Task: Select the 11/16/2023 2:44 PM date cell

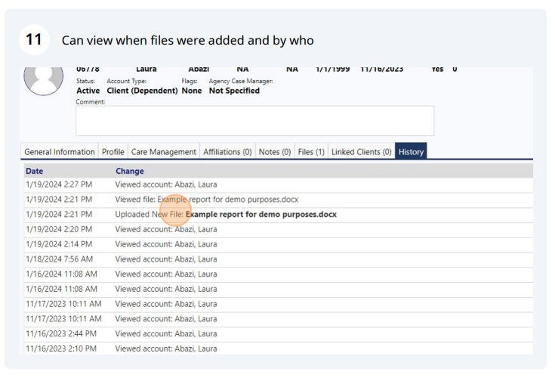Action: [x=61, y=333]
